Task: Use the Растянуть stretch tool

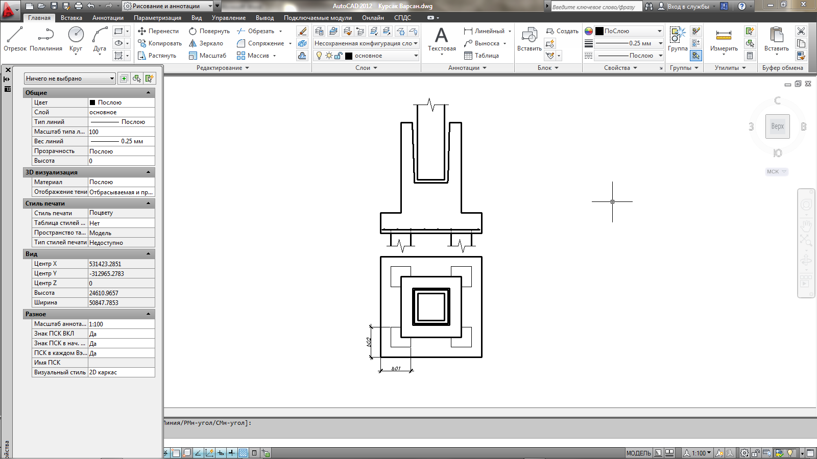Action: (157, 56)
